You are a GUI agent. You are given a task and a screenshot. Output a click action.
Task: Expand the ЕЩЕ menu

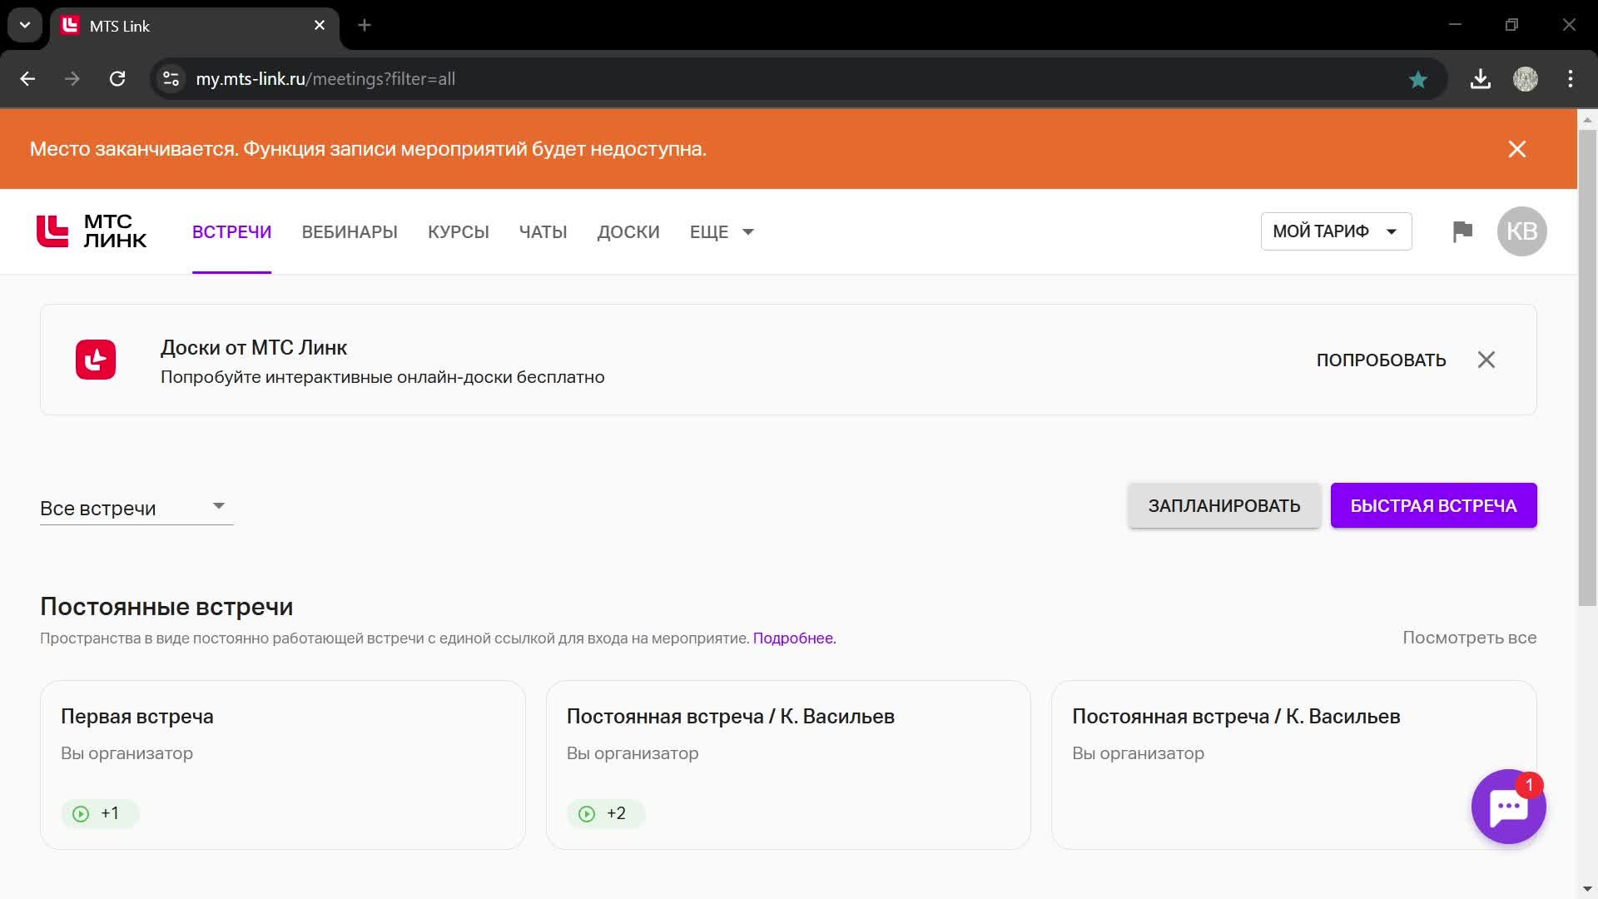pyautogui.click(x=722, y=232)
